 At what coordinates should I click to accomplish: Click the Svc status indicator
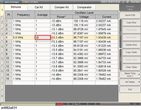(x=132, y=104)
